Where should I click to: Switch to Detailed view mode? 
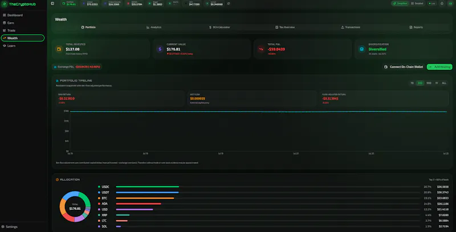point(417,3)
